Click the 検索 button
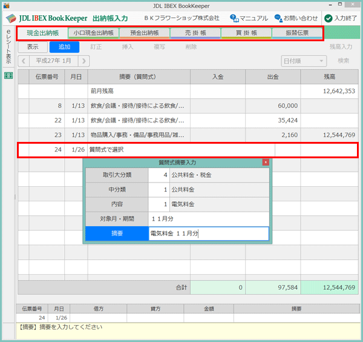The image size is (363, 342). pos(344,61)
